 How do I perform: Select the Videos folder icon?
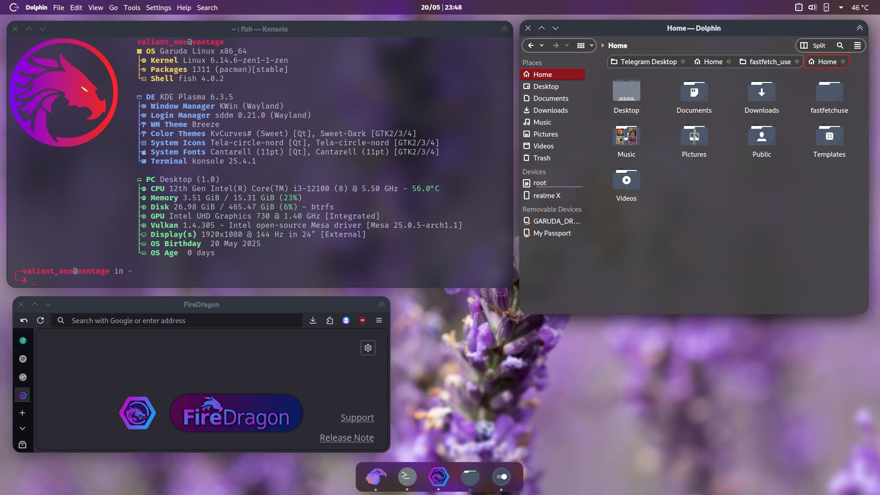626,179
